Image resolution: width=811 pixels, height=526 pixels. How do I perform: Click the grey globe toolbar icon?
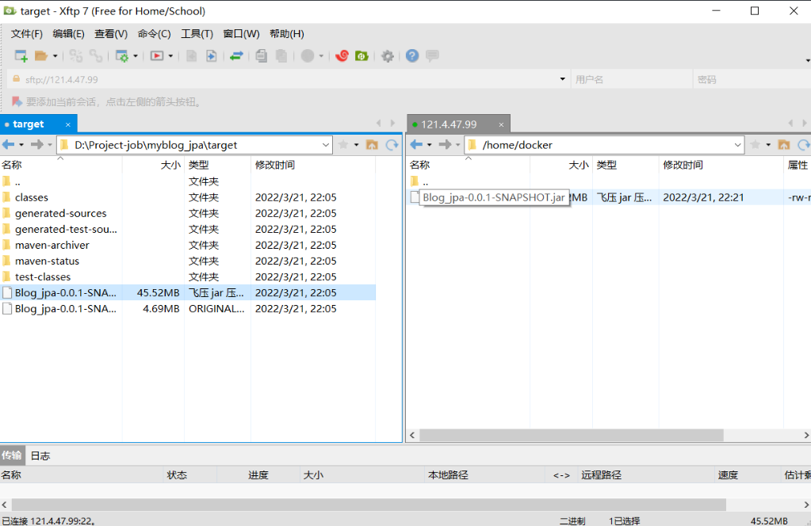point(308,55)
